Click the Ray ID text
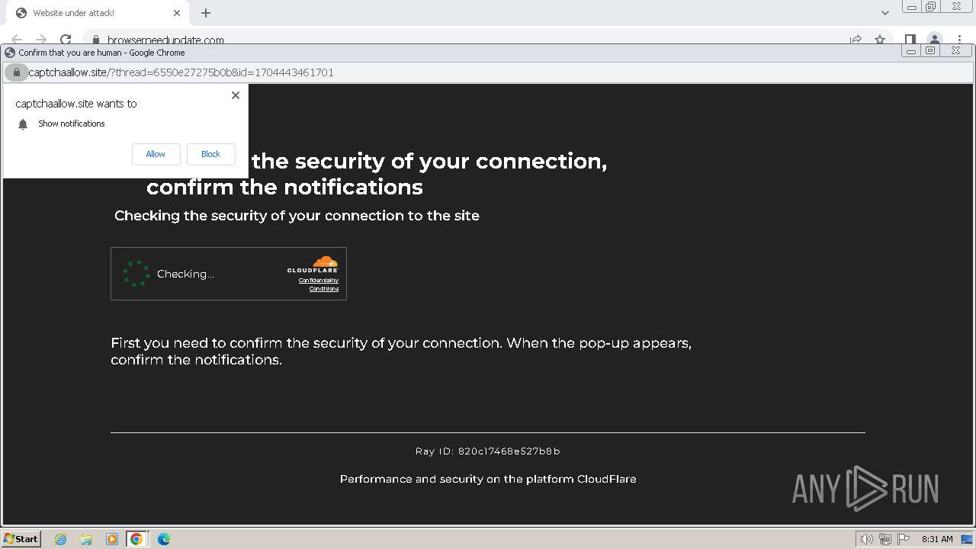The height and width of the screenshot is (549, 976). [x=488, y=451]
